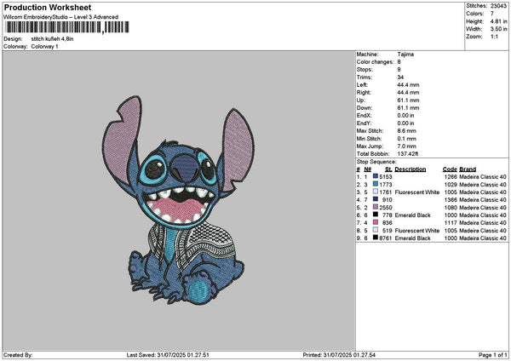This screenshot has width=511, height=361.
Task: Click the Width value '3.50 in'
Action: (x=498, y=29)
